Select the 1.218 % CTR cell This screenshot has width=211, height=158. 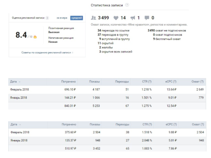[x=146, y=89]
